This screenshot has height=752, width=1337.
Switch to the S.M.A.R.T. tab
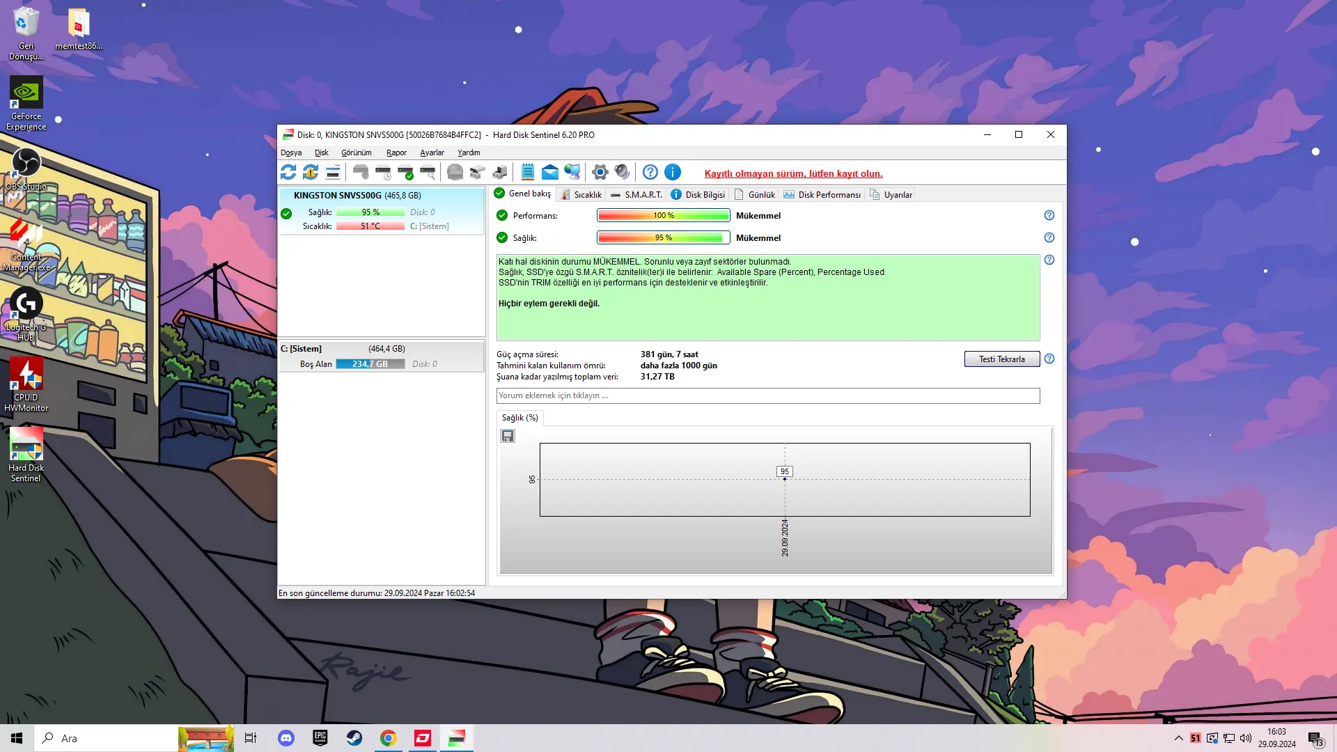click(636, 195)
